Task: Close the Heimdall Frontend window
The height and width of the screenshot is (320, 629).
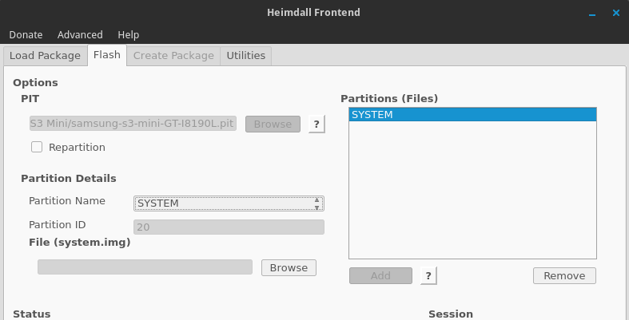Action: click(616, 13)
